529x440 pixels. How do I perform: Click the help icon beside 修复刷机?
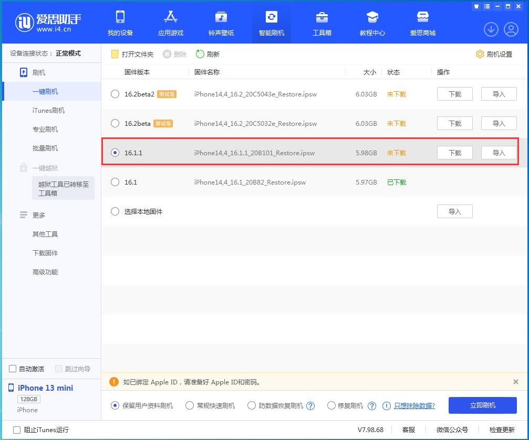372,405
